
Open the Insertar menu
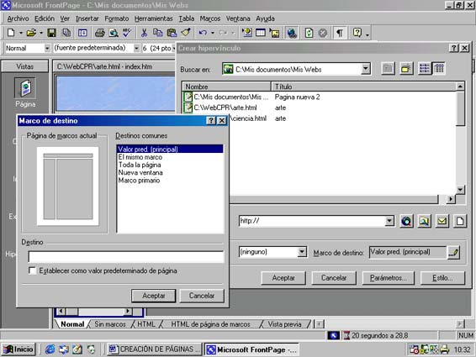[87, 18]
